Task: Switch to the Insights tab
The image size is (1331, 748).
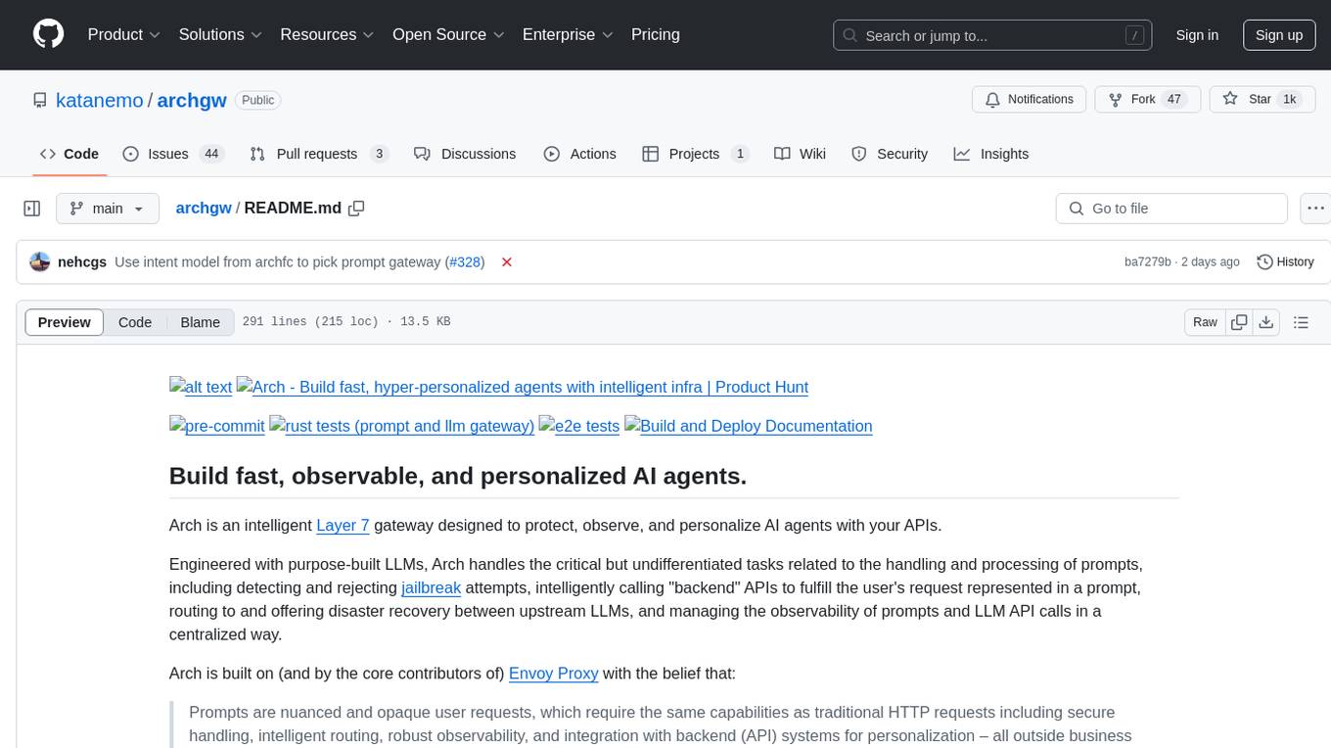Action: point(991,154)
